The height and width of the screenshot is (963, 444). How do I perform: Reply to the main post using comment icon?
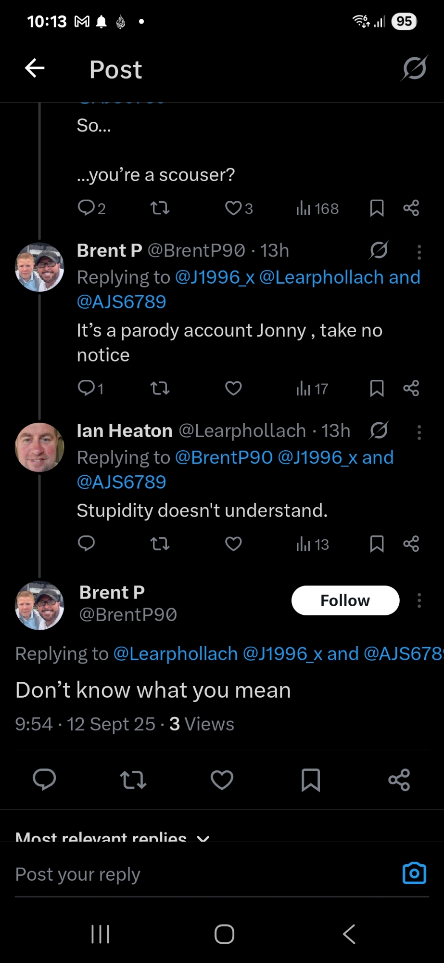tap(44, 780)
